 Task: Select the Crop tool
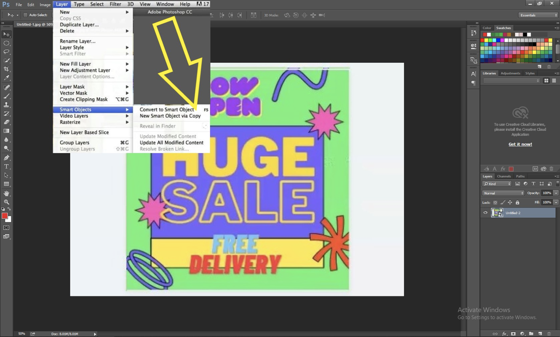point(6,69)
